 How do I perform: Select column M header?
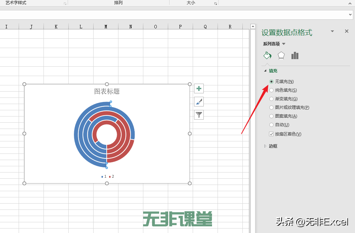tap(106, 27)
